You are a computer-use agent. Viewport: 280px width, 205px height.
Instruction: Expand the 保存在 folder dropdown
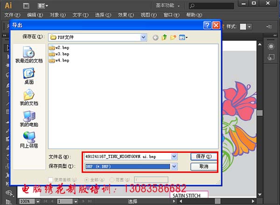coord(145,37)
